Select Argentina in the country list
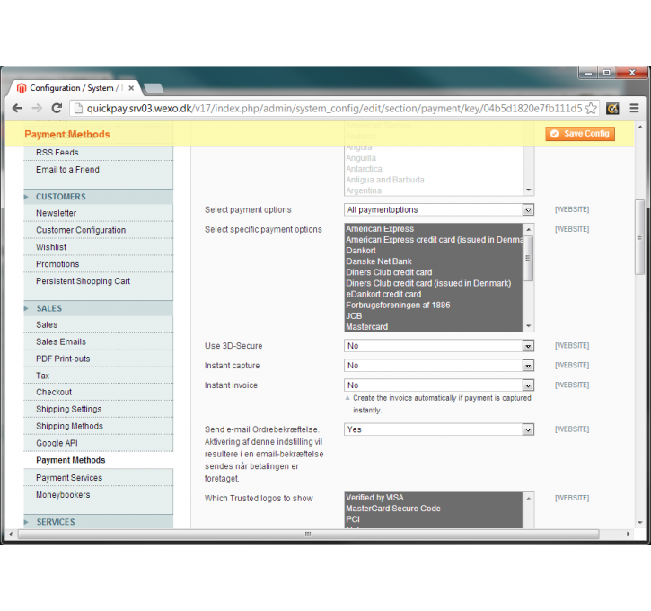The width and height of the screenshot is (651, 611). point(434,190)
